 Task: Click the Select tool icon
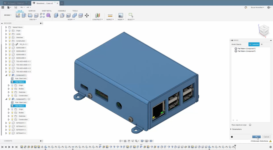point(131,15)
